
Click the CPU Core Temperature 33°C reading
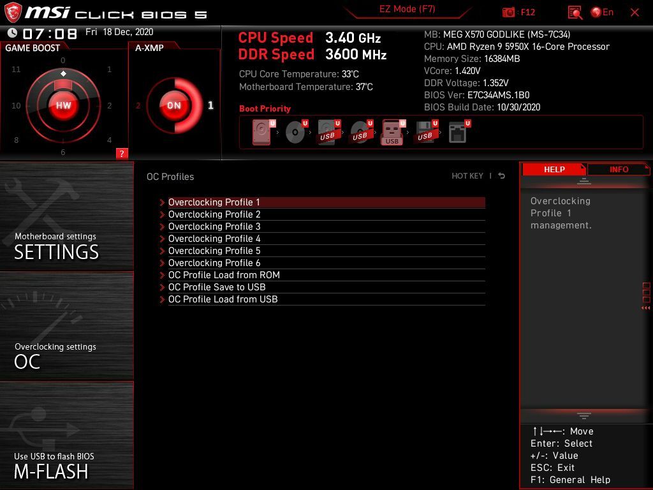click(298, 74)
